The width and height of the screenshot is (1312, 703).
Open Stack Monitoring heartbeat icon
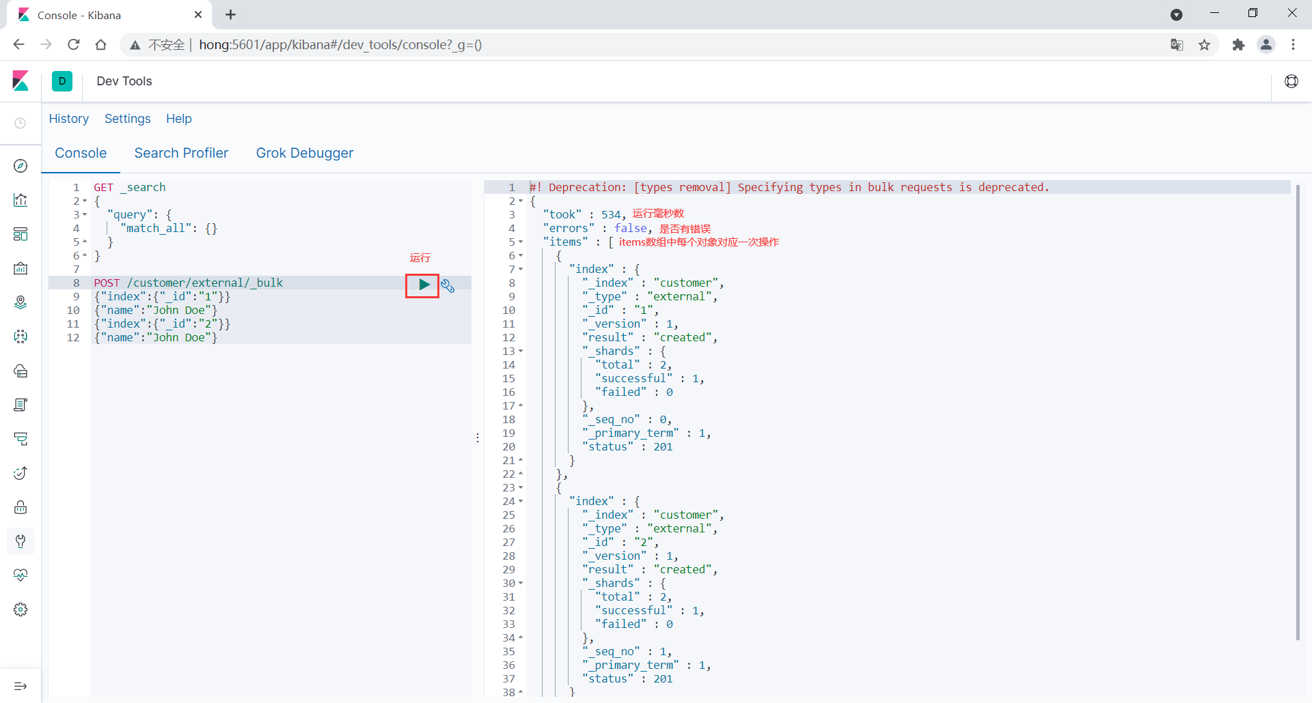point(20,575)
